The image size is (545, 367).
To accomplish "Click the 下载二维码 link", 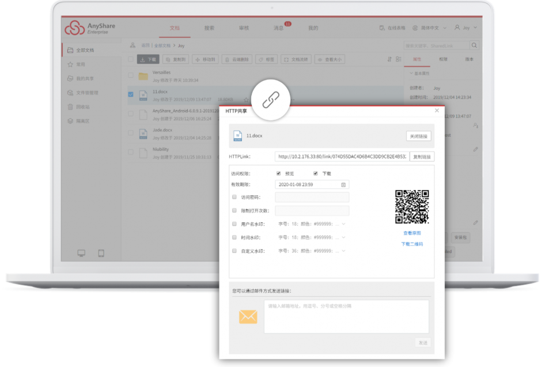I will click(x=412, y=244).
